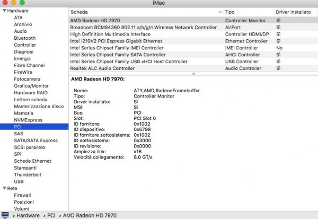Select Bluetooth in the sidebar list
318x219 pixels.
point(25,38)
